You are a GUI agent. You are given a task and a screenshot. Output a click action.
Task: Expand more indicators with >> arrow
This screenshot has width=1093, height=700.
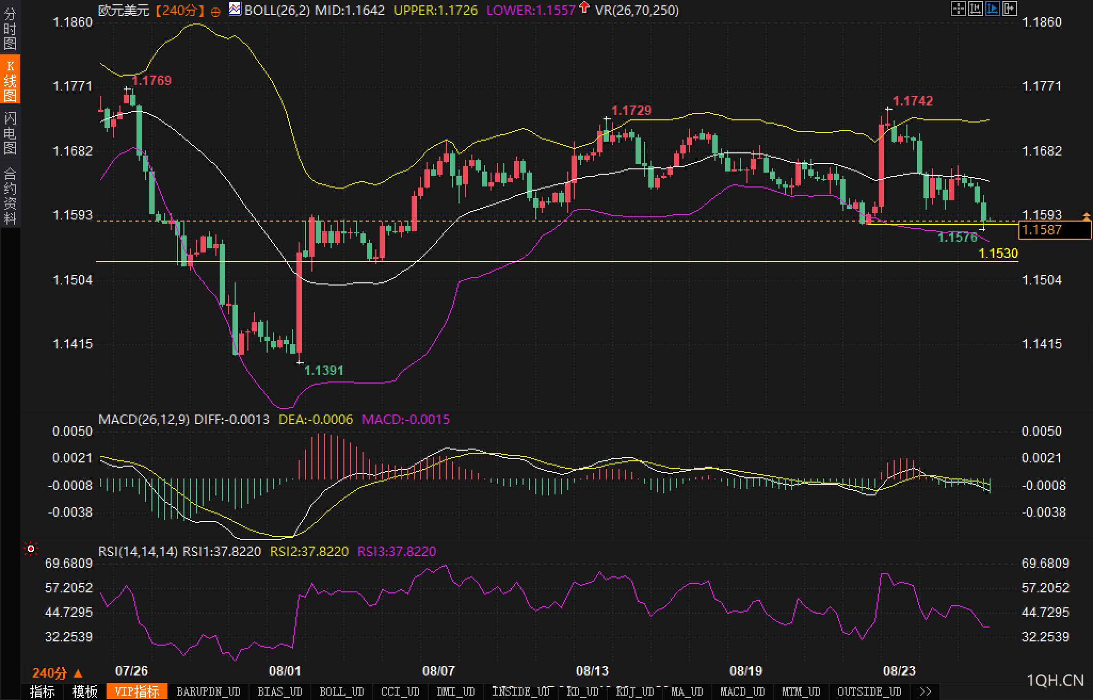[926, 691]
